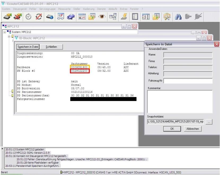Click the first folder with green arrow icon
The height and width of the screenshot is (175, 220).
(92, 17)
